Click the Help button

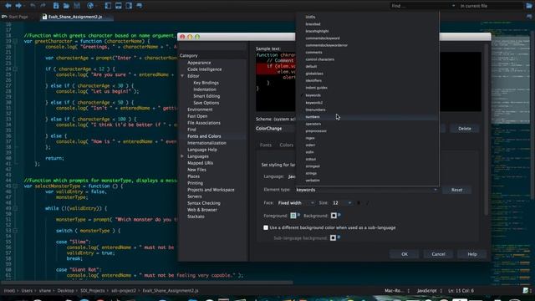(x=471, y=254)
